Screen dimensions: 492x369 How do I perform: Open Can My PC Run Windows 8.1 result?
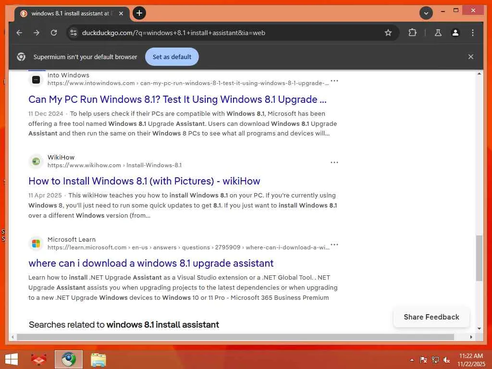(x=177, y=99)
